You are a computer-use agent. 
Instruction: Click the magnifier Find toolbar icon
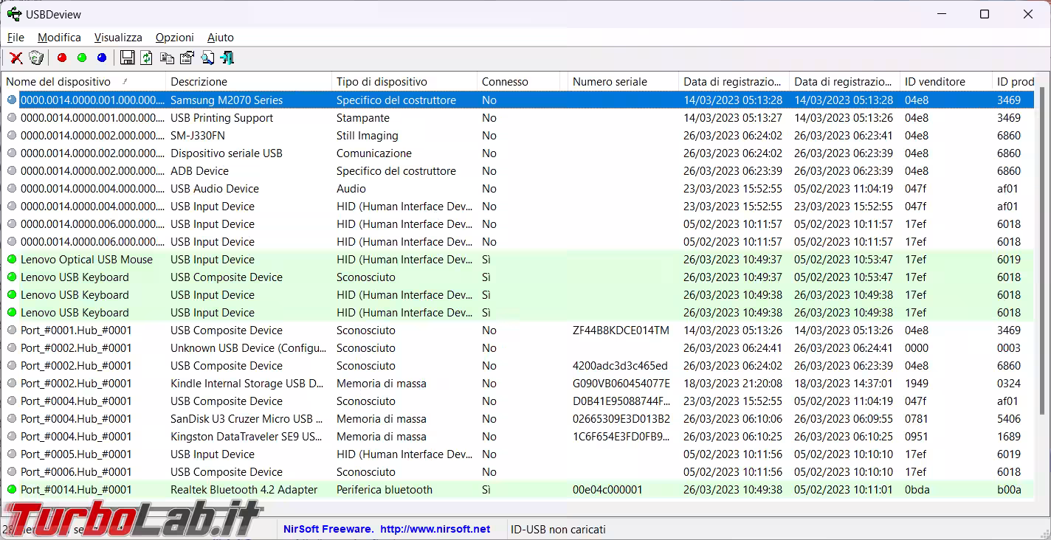[x=207, y=58]
